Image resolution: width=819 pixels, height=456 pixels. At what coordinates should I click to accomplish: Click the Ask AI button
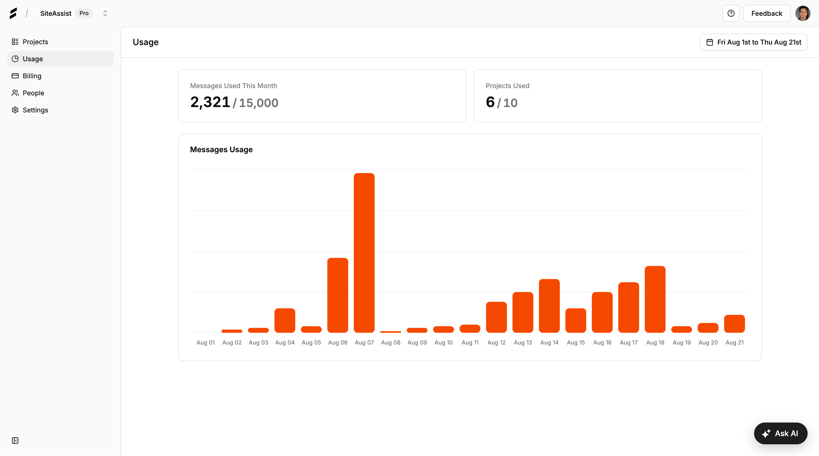[781, 433]
